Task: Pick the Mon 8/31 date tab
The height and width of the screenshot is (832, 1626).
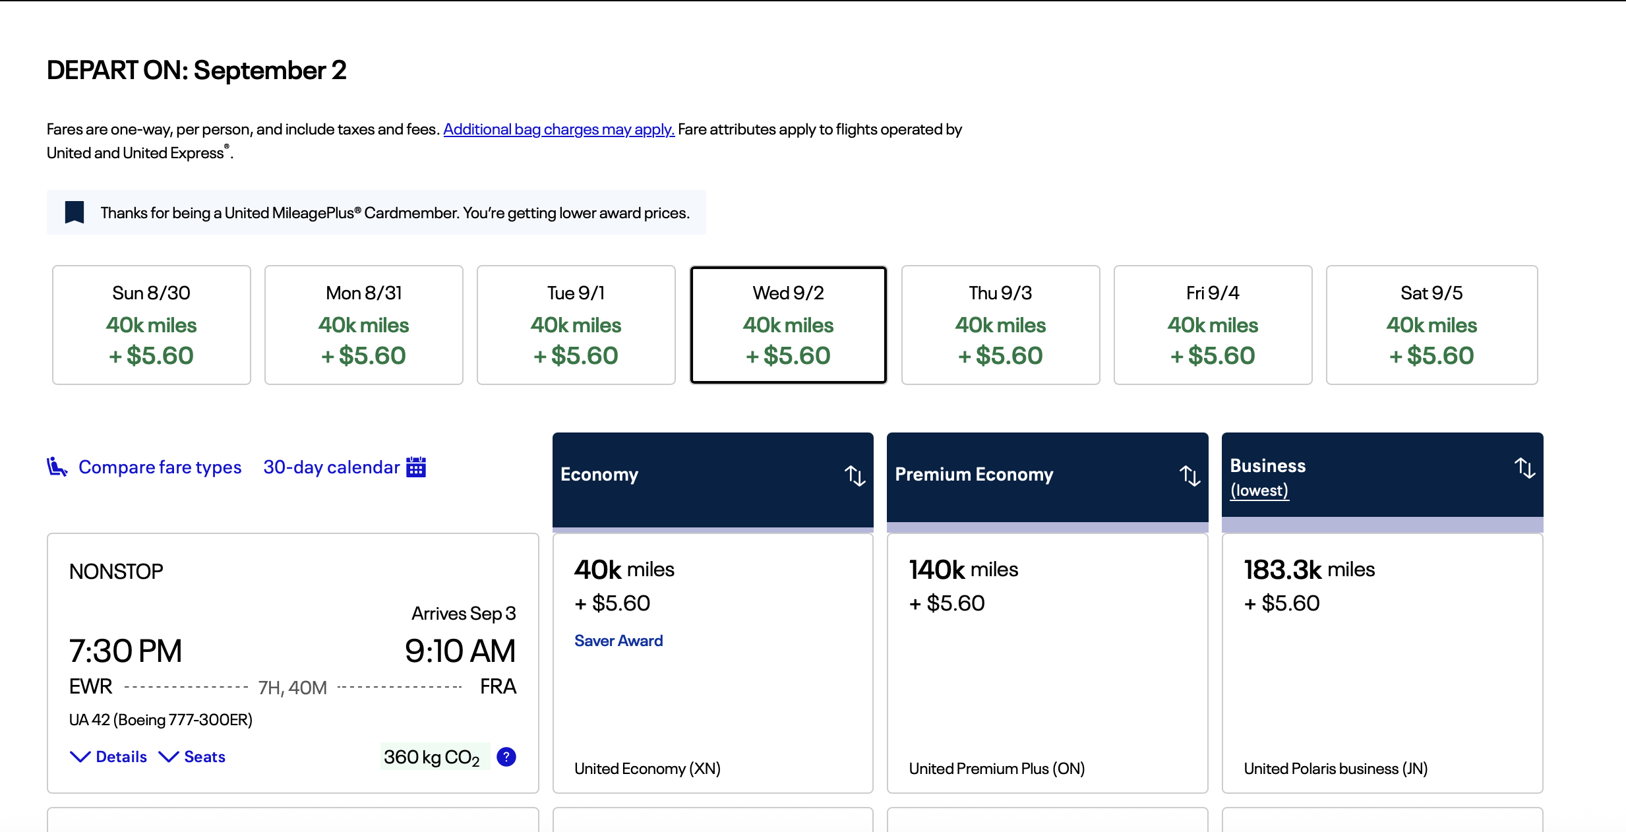Action: tap(364, 324)
